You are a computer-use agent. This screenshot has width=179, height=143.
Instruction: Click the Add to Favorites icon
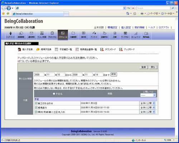point(8,13)
